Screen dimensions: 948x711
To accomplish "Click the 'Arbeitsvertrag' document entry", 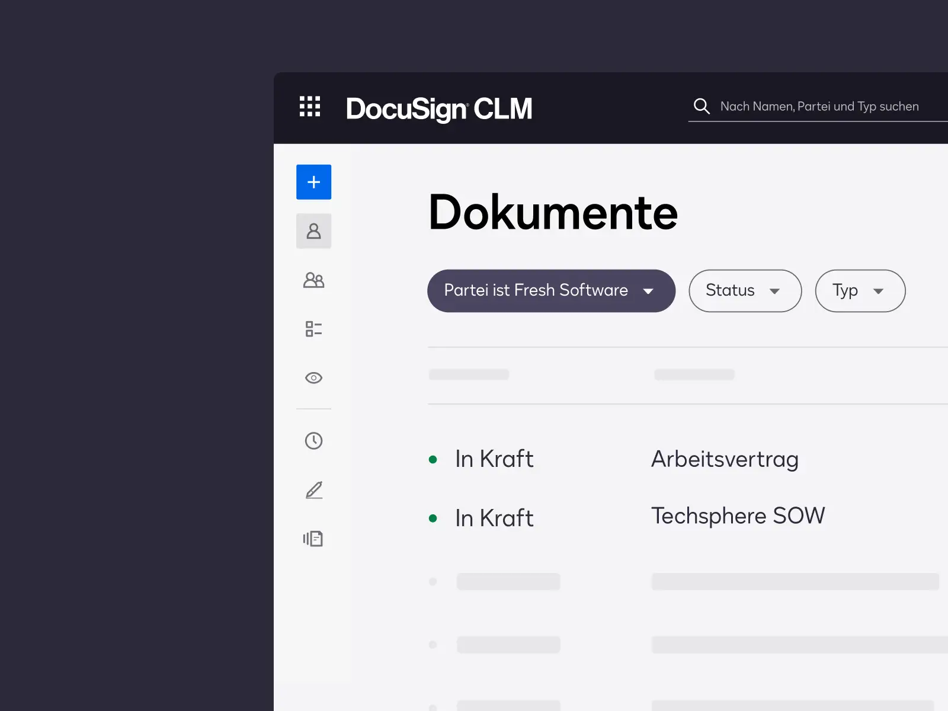I will [x=725, y=459].
